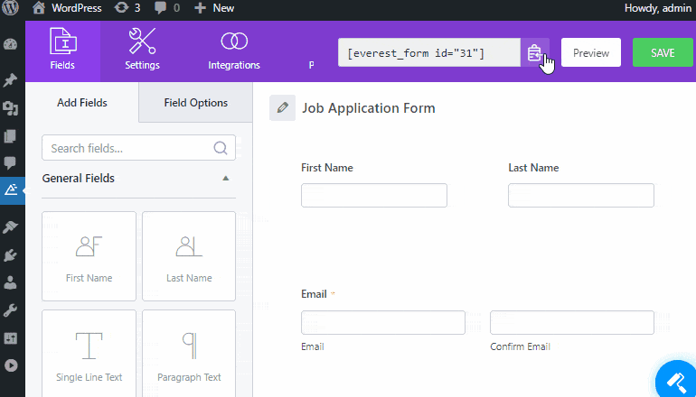Open the Integrations builder tab
Image resolution: width=696 pixels, height=397 pixels.
[234, 51]
